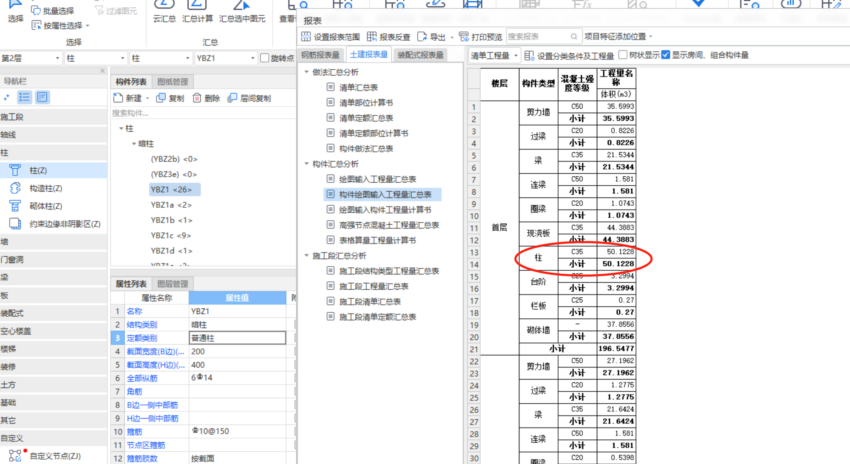Click the 云汇总 cloud summary icon

pyautogui.click(x=164, y=5)
